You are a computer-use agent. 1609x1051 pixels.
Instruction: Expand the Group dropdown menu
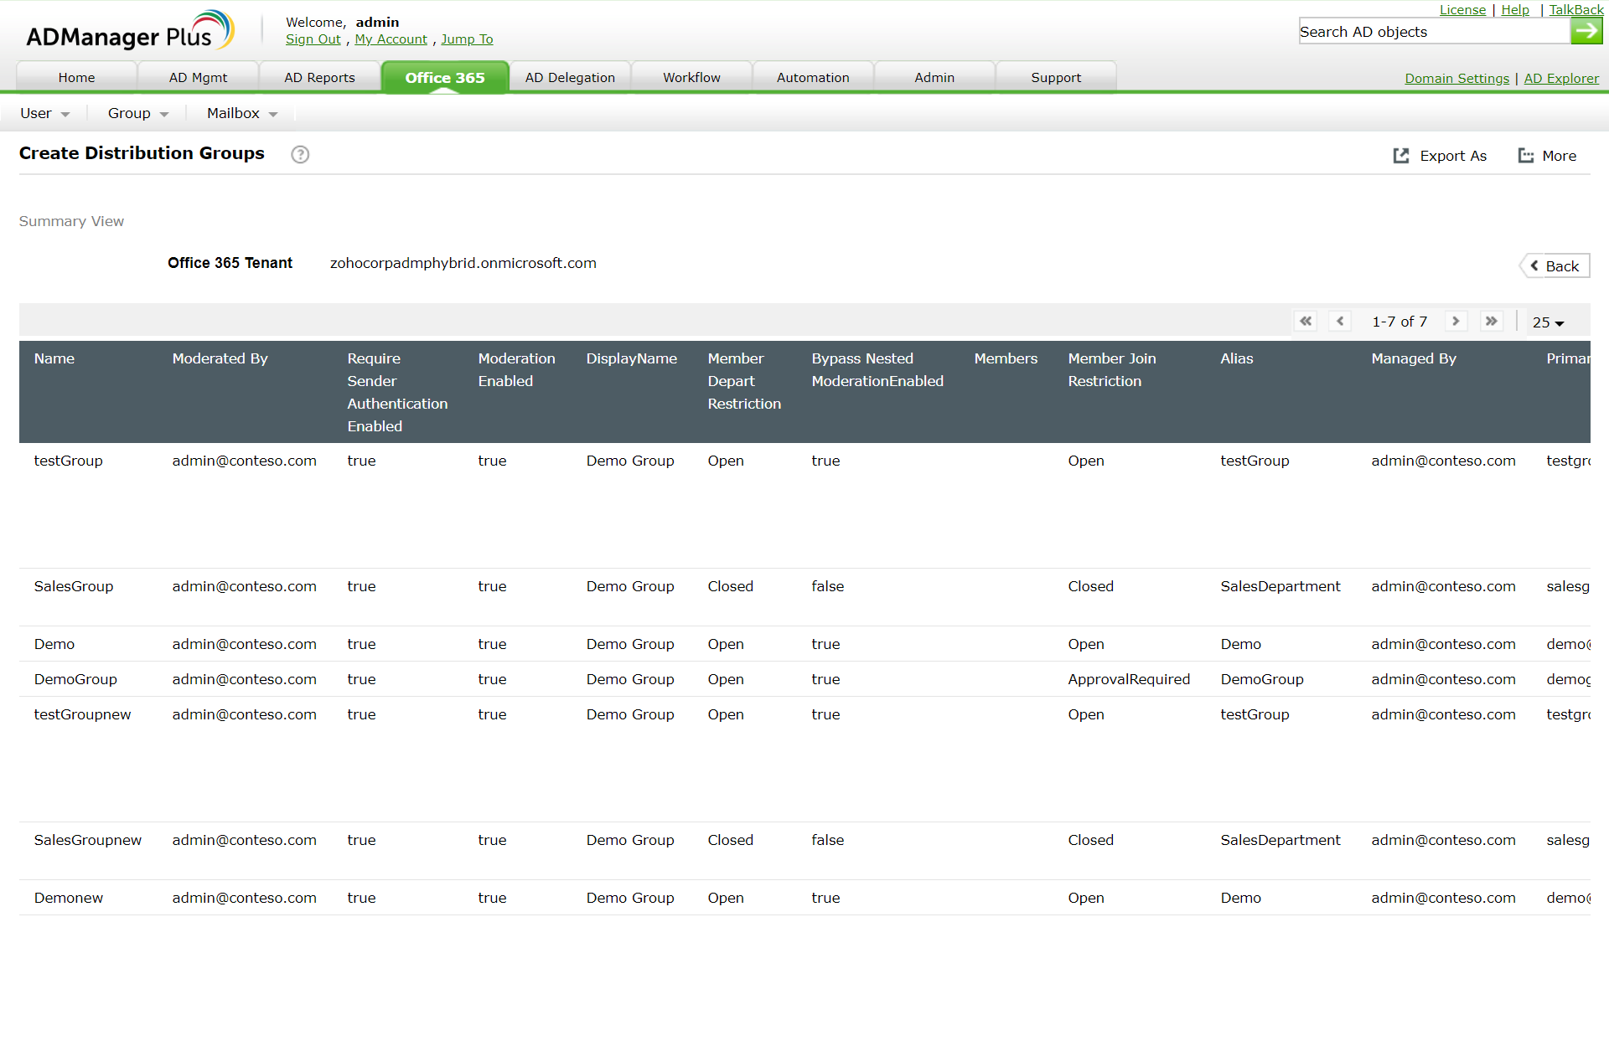click(138, 114)
